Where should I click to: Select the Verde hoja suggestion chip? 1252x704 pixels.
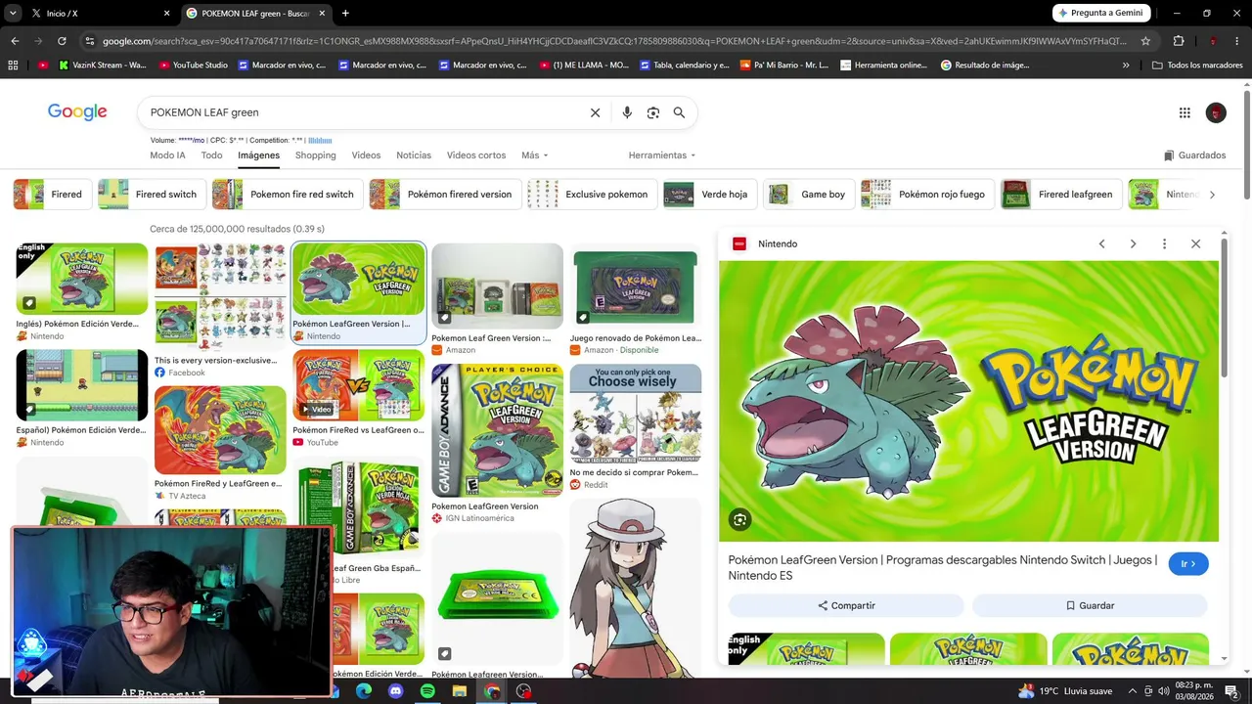point(710,195)
